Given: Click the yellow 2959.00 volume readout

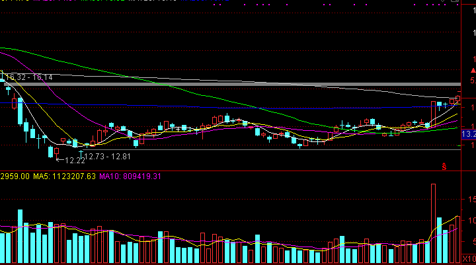Looking at the screenshot, I should click(15, 176).
